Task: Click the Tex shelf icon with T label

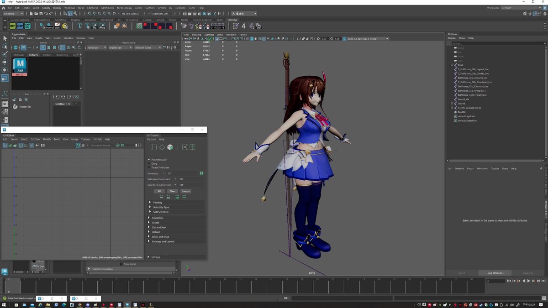Action: (x=79, y=26)
